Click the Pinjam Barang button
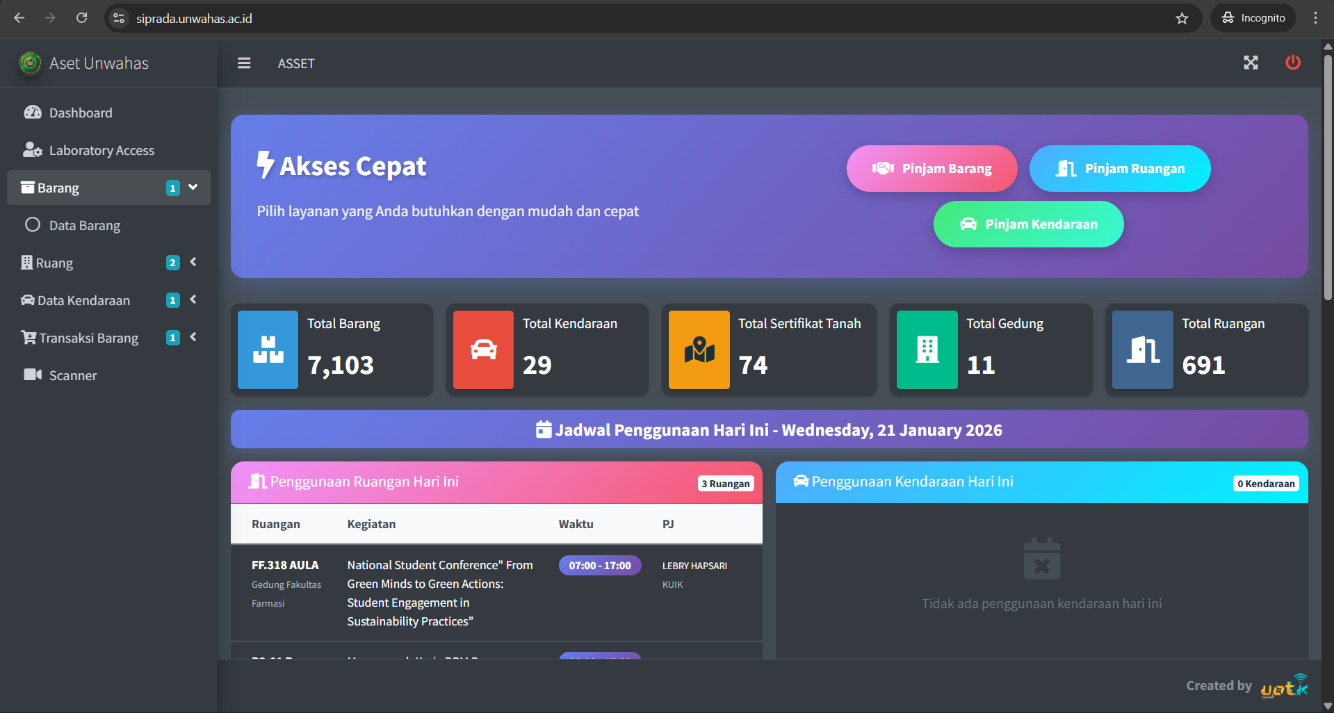This screenshot has width=1334, height=713. tap(932, 168)
